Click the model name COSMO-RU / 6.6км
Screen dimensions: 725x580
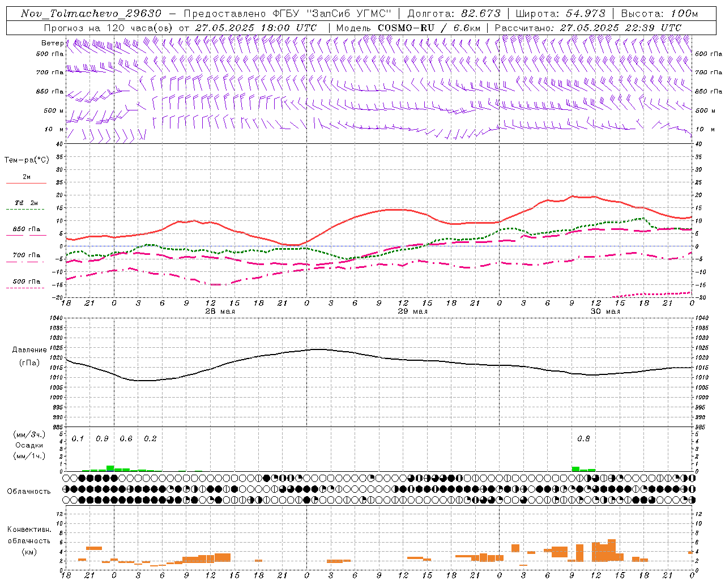[429, 28]
